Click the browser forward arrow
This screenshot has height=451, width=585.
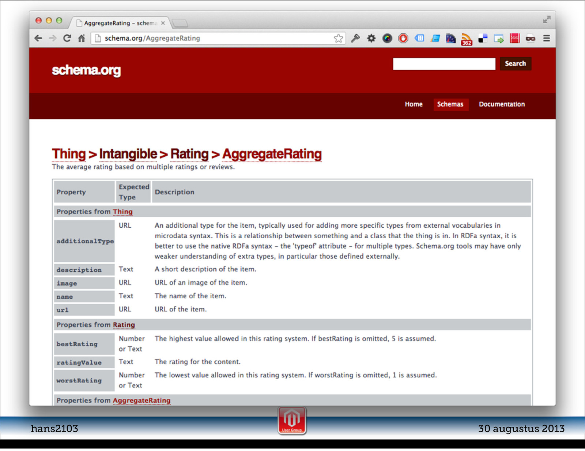click(x=53, y=38)
